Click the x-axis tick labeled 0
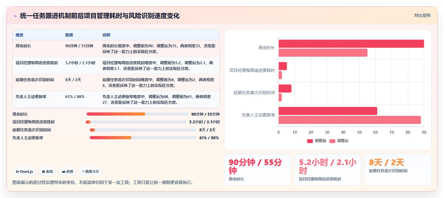This screenshot has height=198, width=444. [x=279, y=132]
